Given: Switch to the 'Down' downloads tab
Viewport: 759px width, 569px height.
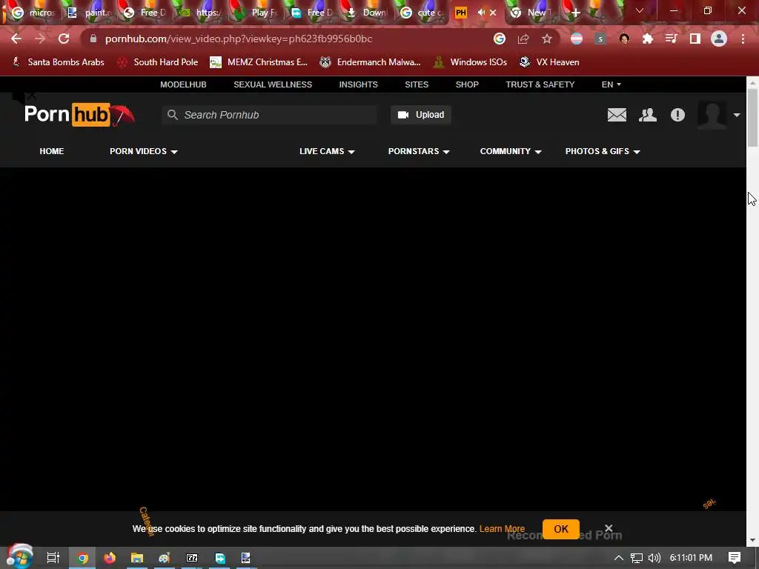Looking at the screenshot, I should 367,13.
